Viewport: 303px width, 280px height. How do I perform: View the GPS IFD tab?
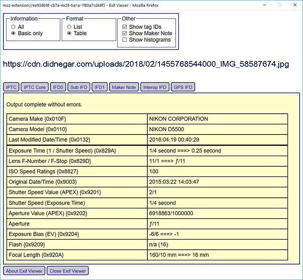click(183, 87)
